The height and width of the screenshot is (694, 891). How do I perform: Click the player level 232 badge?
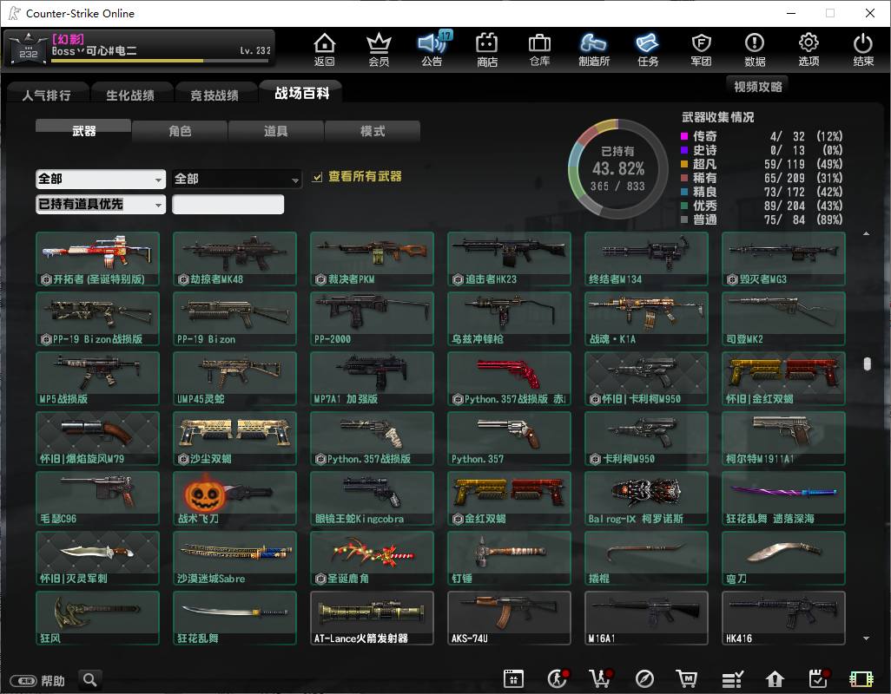tap(29, 49)
